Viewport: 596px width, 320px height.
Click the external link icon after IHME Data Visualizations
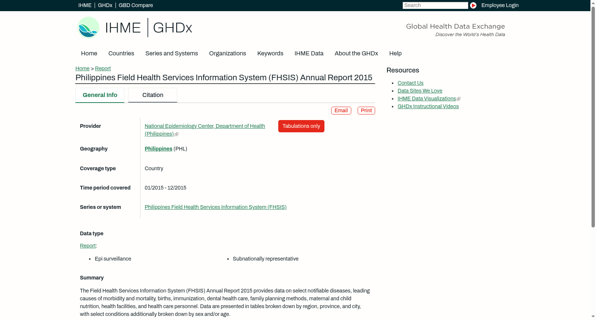[459, 99]
